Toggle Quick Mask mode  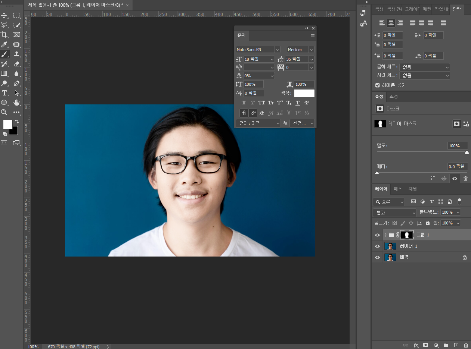click(x=4, y=142)
